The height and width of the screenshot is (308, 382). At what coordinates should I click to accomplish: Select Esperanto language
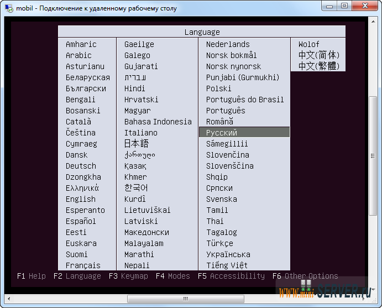[85, 210]
